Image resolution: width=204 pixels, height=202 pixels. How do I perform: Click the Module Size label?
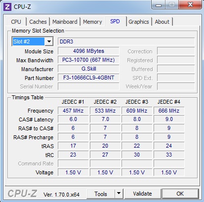[39, 51]
